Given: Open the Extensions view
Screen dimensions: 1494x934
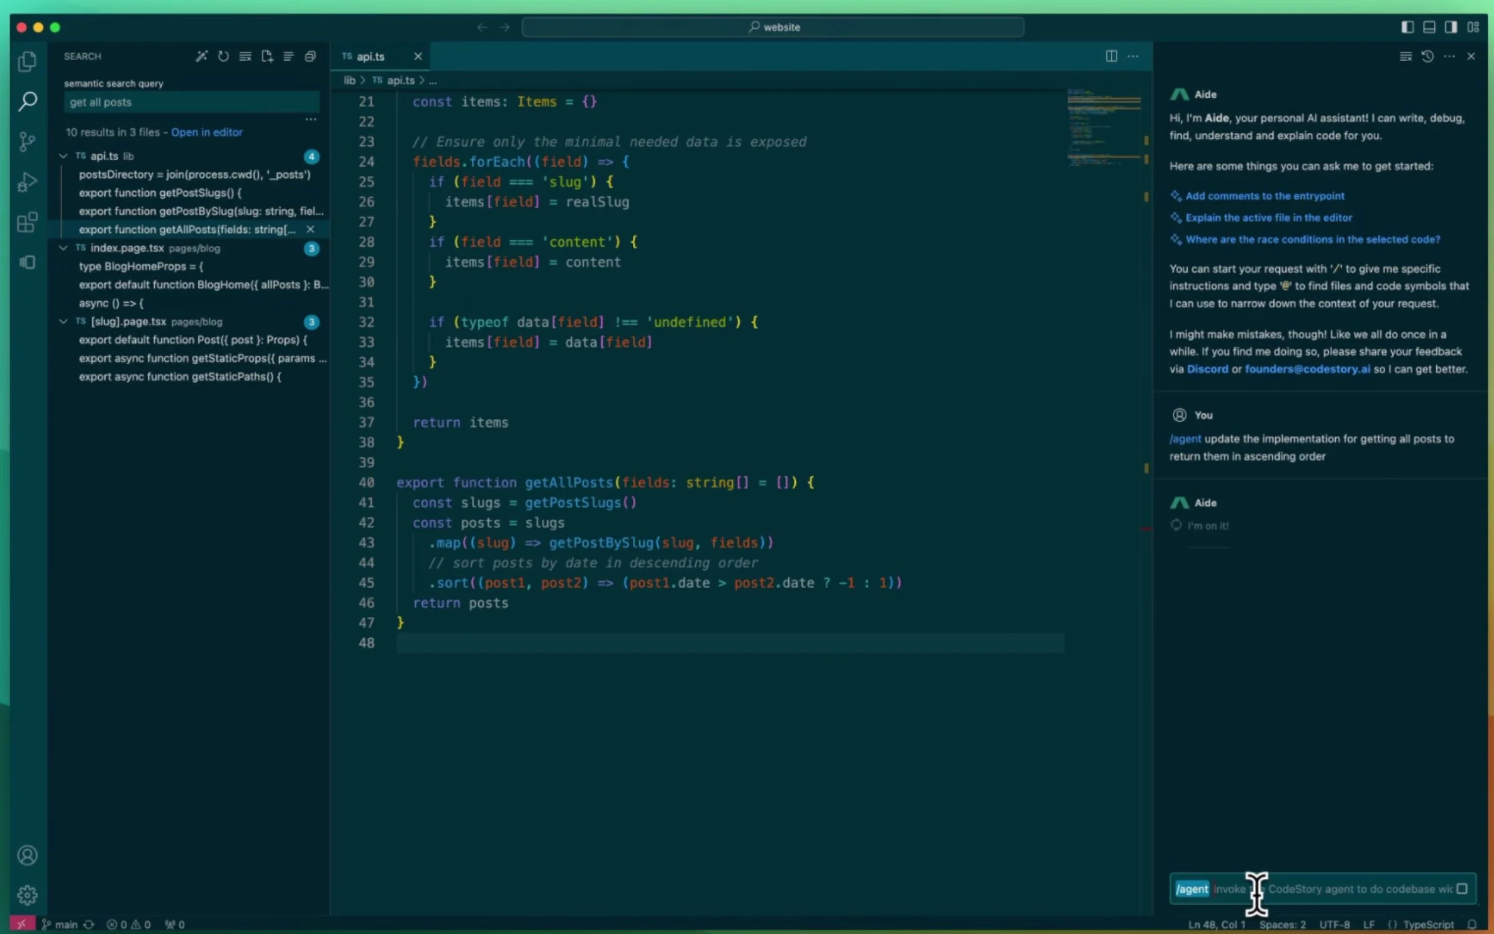Looking at the screenshot, I should coord(27,222).
